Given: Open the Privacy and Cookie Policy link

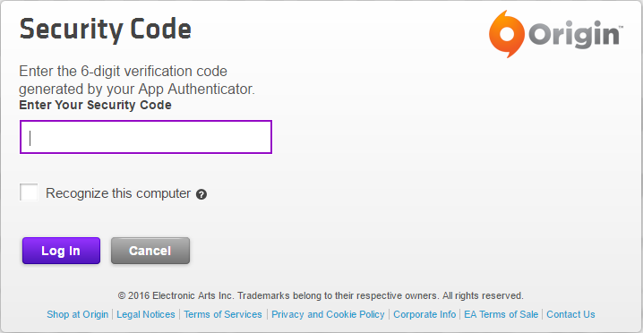Looking at the screenshot, I should (328, 314).
